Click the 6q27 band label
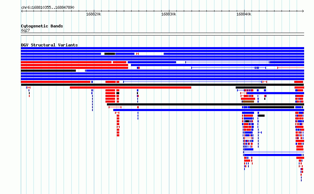Image resolution: width=314 pixels, height=194 pixels. point(25,30)
